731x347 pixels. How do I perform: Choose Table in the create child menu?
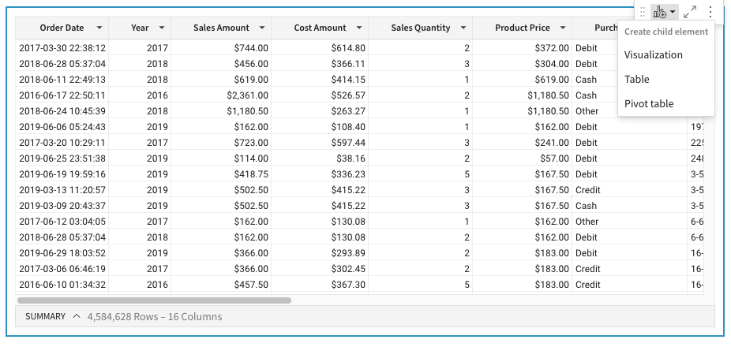pos(636,80)
